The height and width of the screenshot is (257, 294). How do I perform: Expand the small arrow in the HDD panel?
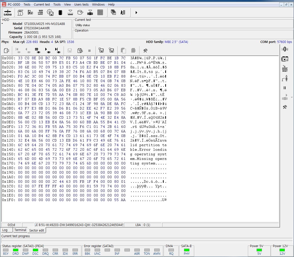coord(2,24)
